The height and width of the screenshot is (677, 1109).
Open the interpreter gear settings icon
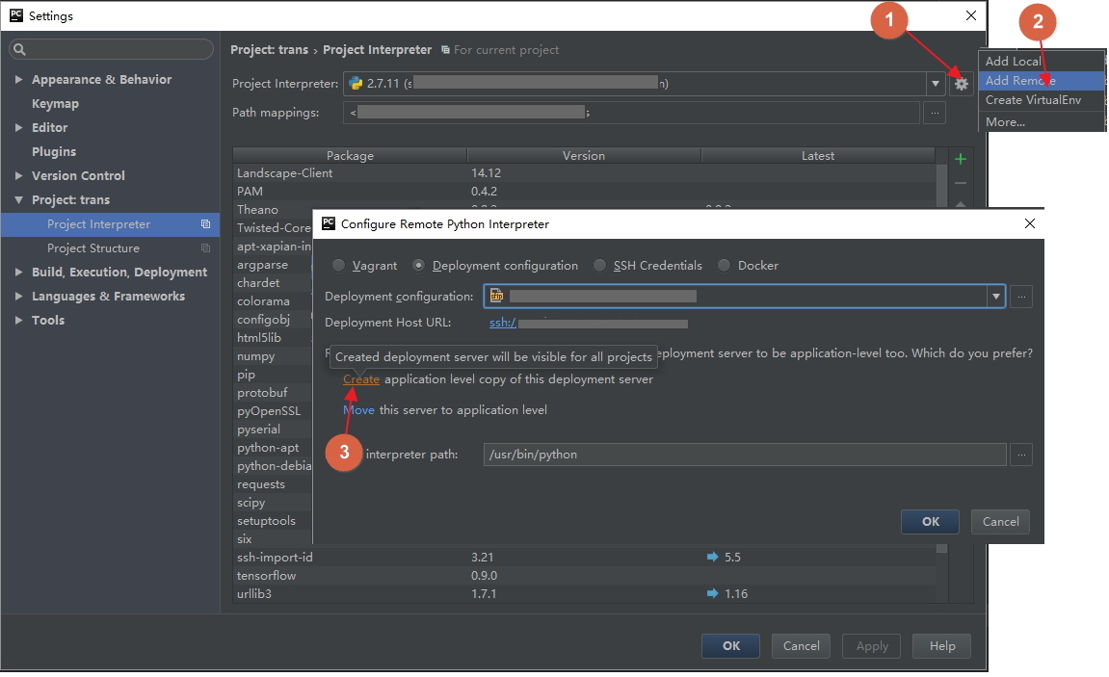[961, 84]
